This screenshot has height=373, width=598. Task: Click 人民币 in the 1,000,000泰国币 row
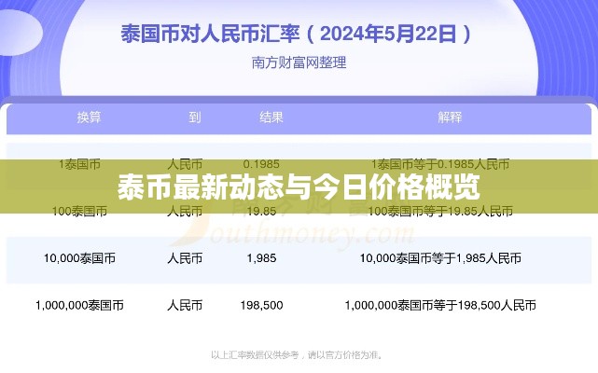coord(185,305)
